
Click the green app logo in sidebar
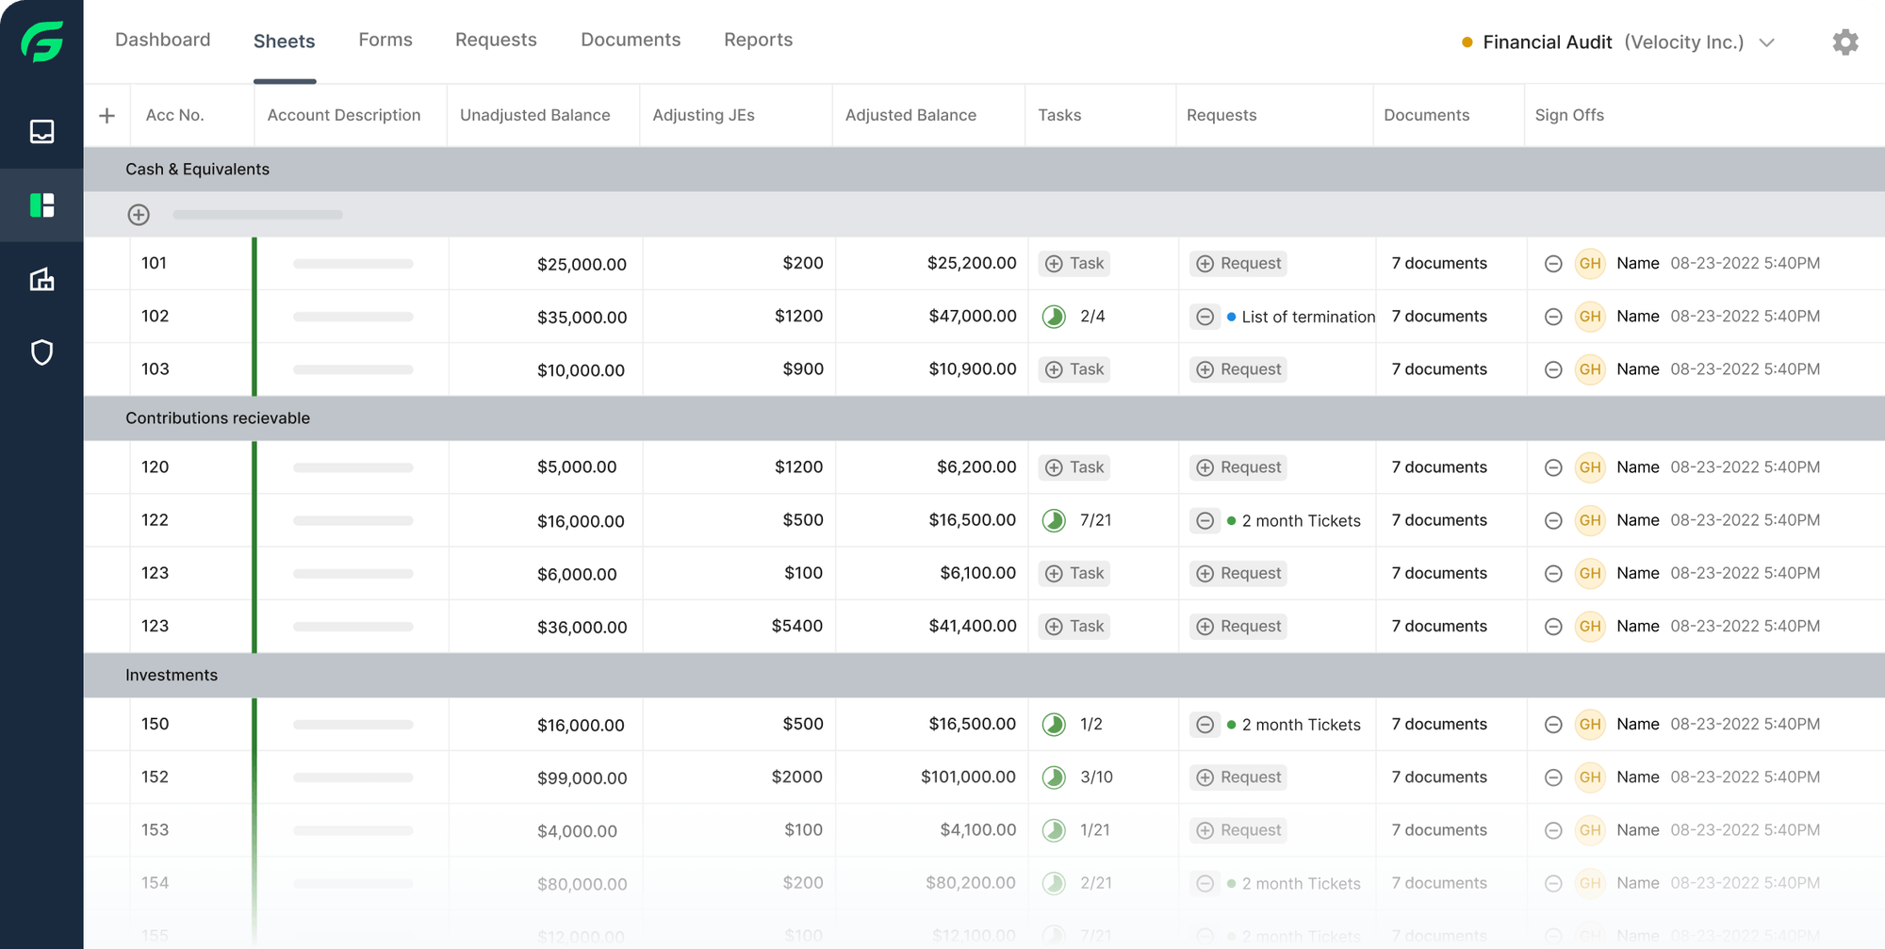(x=42, y=41)
